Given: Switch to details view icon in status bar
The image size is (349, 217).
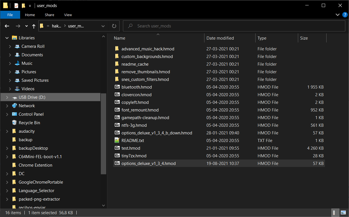Looking at the screenshot, I should [335, 212].
